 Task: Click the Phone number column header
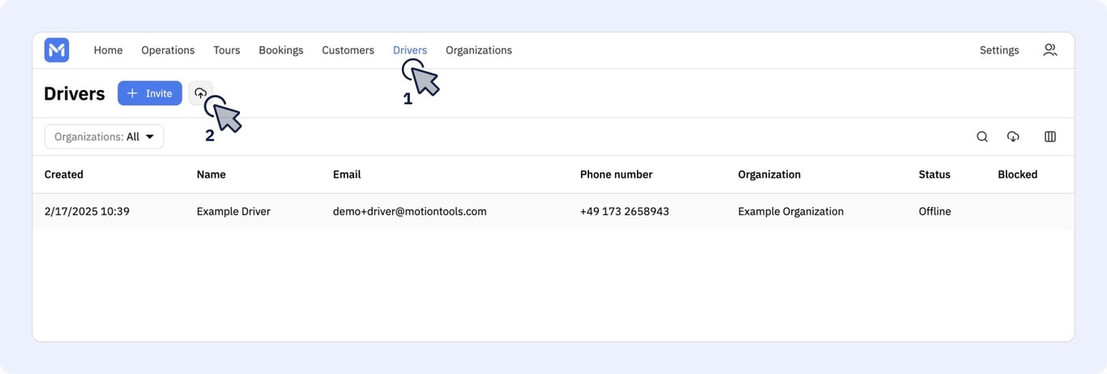tap(616, 174)
